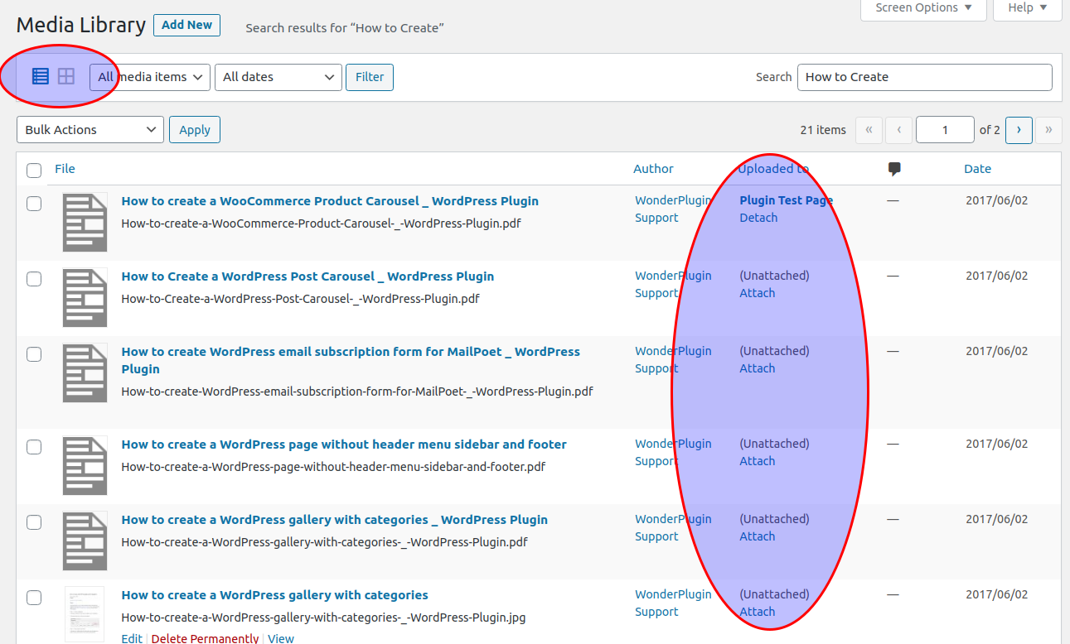
Task: Go to next page arrow
Action: [x=1019, y=130]
